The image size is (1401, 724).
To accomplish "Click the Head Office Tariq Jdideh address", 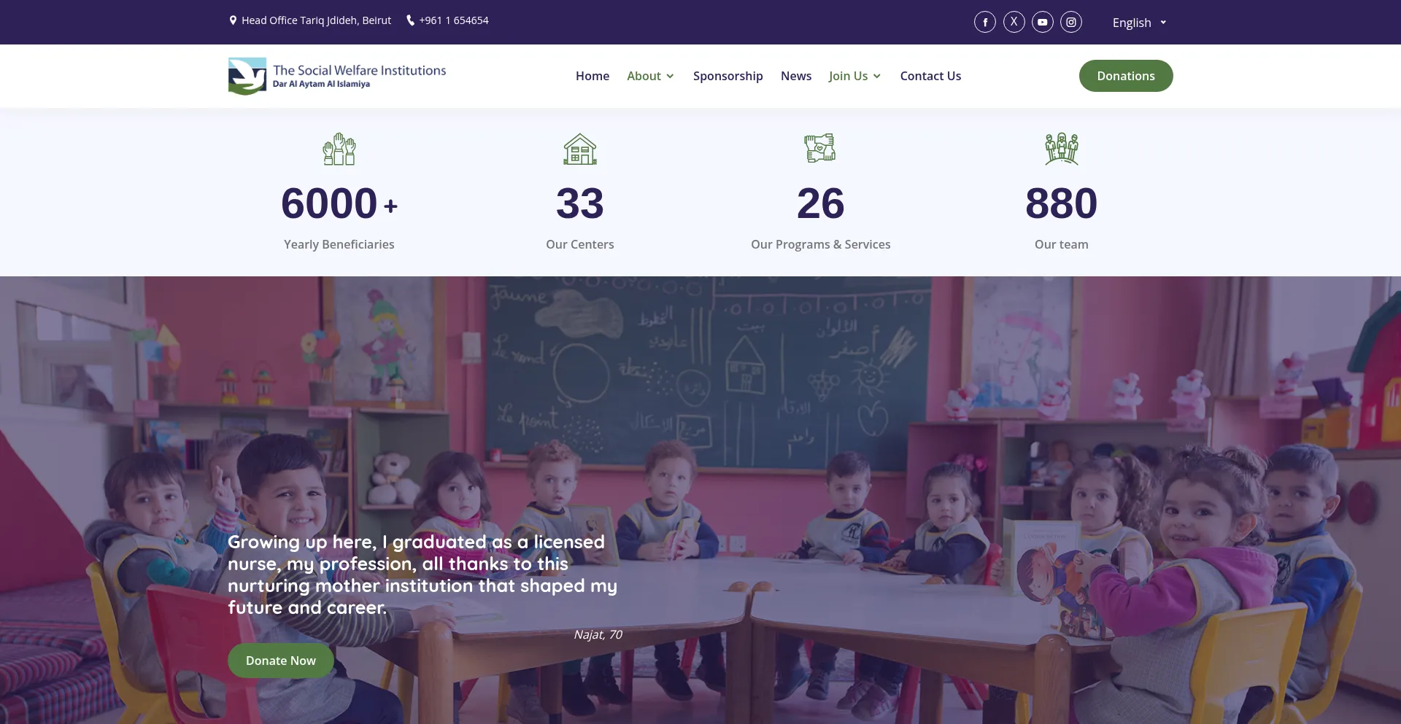I will tap(316, 20).
